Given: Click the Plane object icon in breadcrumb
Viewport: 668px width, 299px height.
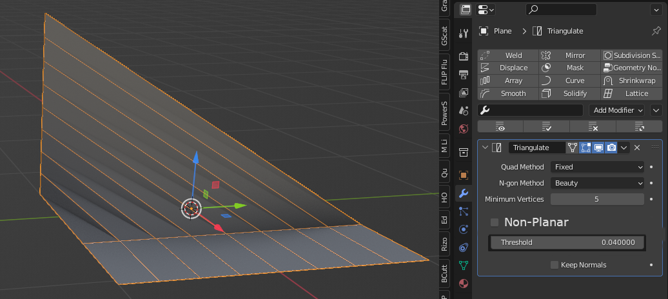Looking at the screenshot, I should pyautogui.click(x=483, y=31).
